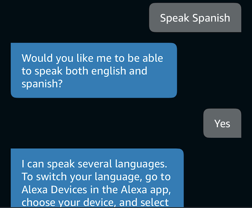Click the "Speak Spanish" message bubble
The height and width of the screenshot is (208, 252).
point(195,17)
